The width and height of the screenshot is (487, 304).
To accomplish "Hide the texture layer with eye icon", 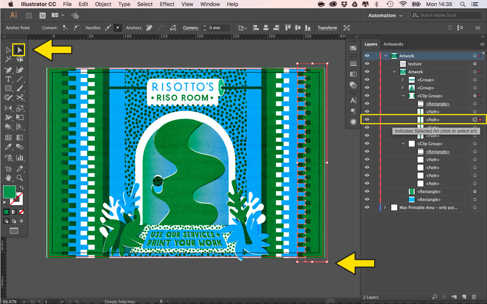I will 367,64.
